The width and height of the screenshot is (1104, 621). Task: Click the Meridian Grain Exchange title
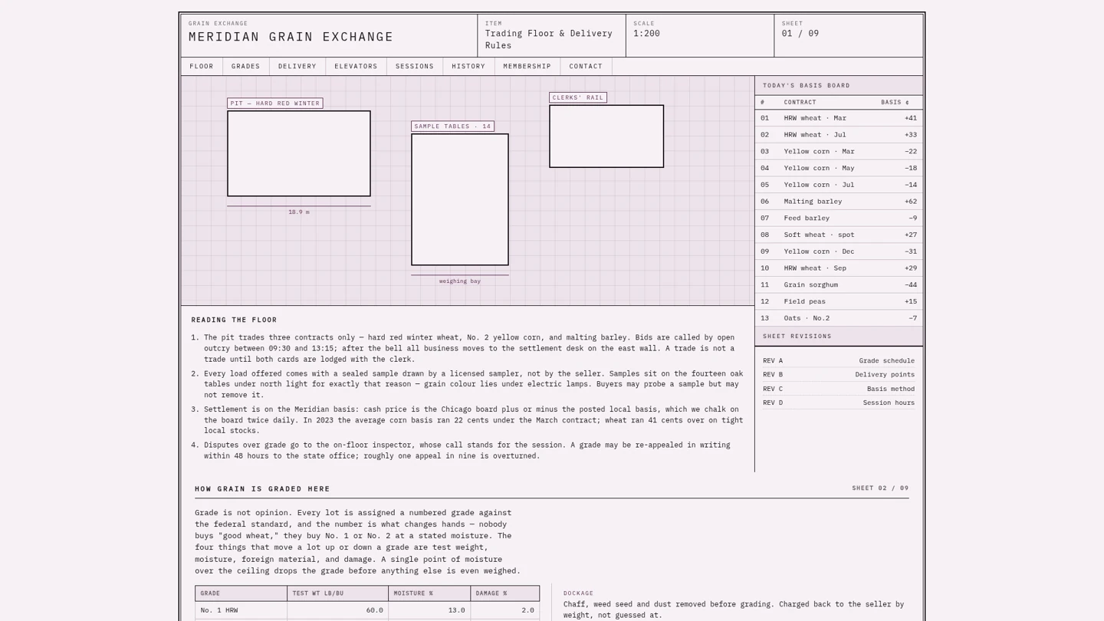291,37
